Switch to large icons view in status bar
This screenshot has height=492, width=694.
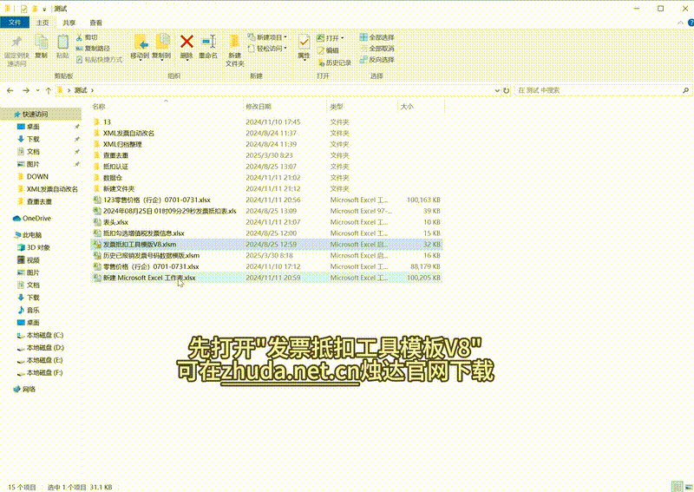tap(689, 487)
